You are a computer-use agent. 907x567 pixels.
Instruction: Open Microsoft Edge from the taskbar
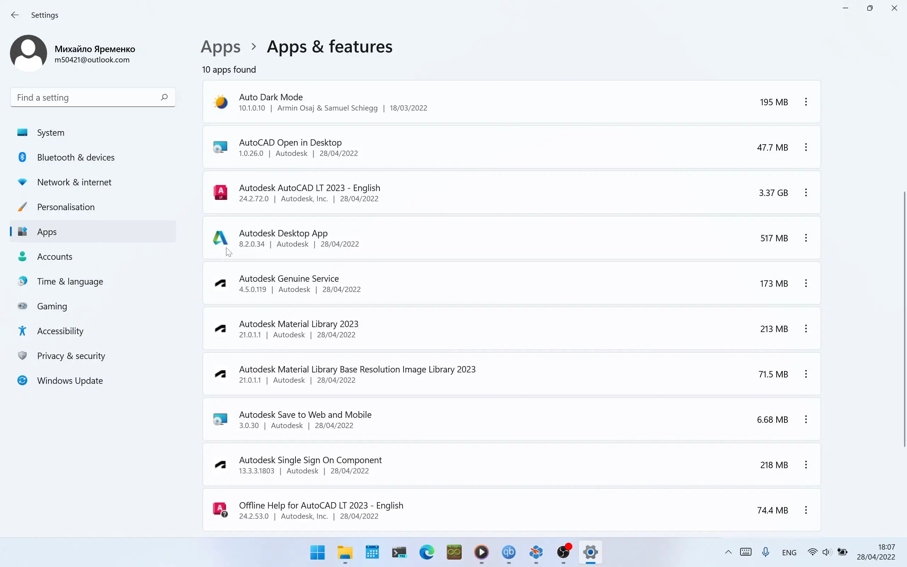pyautogui.click(x=427, y=552)
